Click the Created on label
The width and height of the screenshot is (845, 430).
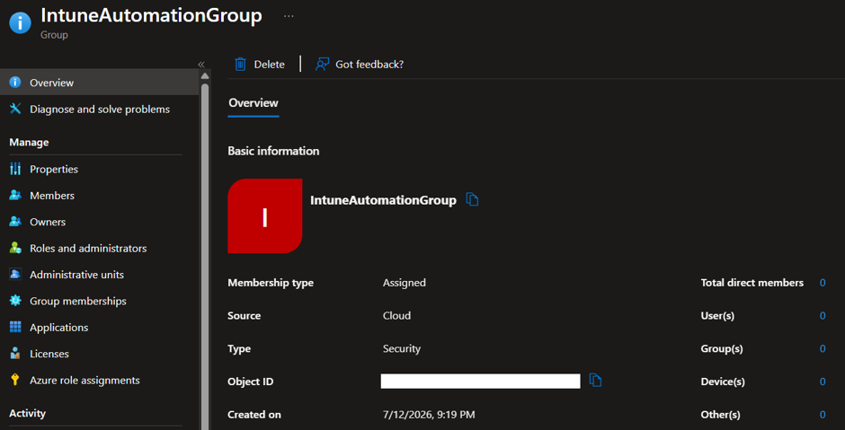tap(254, 415)
